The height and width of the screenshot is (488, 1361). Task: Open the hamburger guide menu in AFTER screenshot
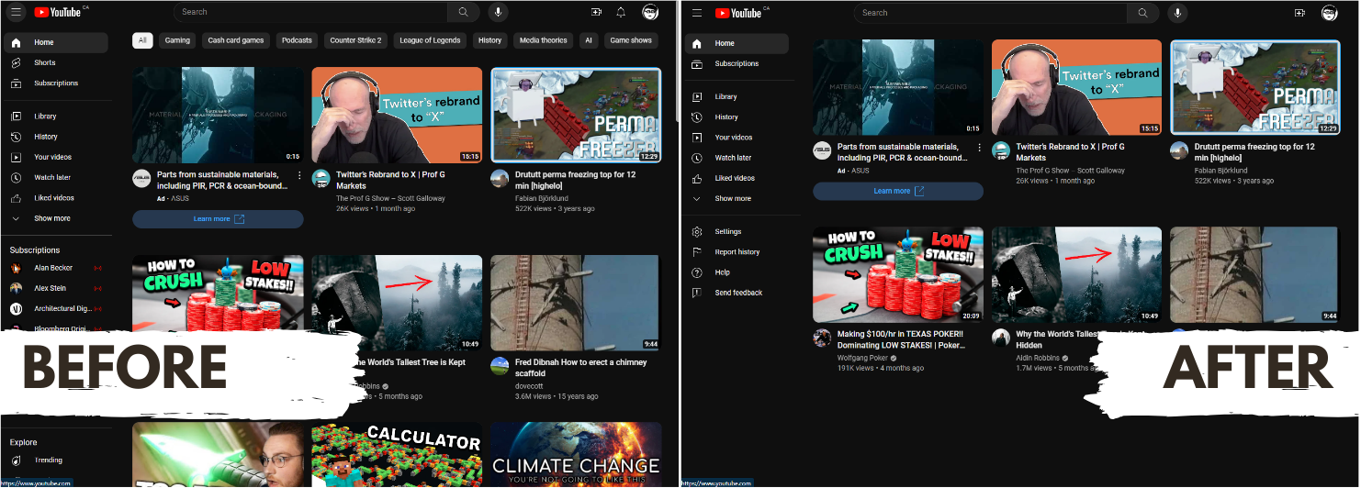tap(697, 13)
